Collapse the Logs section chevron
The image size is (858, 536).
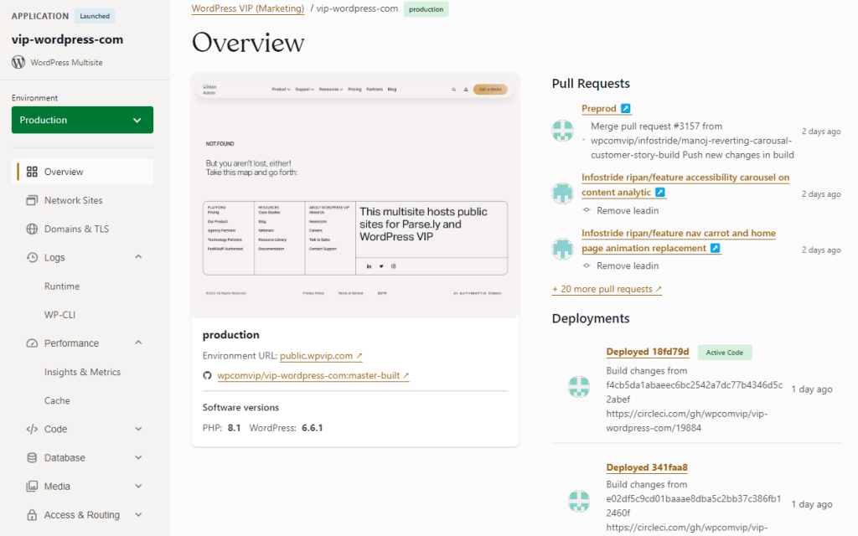(138, 256)
